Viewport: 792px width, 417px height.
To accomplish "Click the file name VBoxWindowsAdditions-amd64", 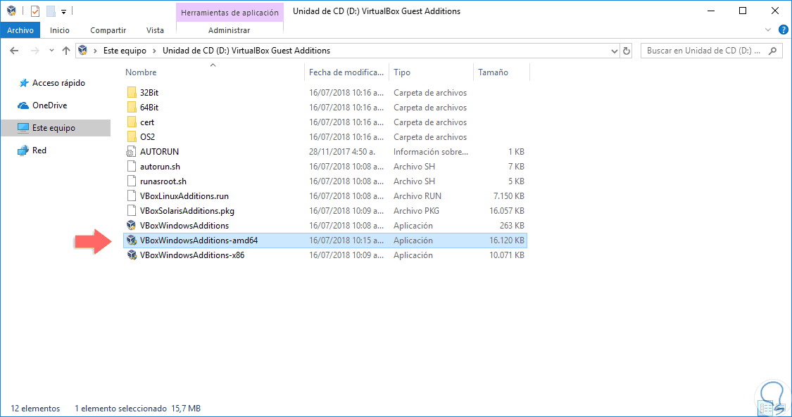I will point(199,240).
